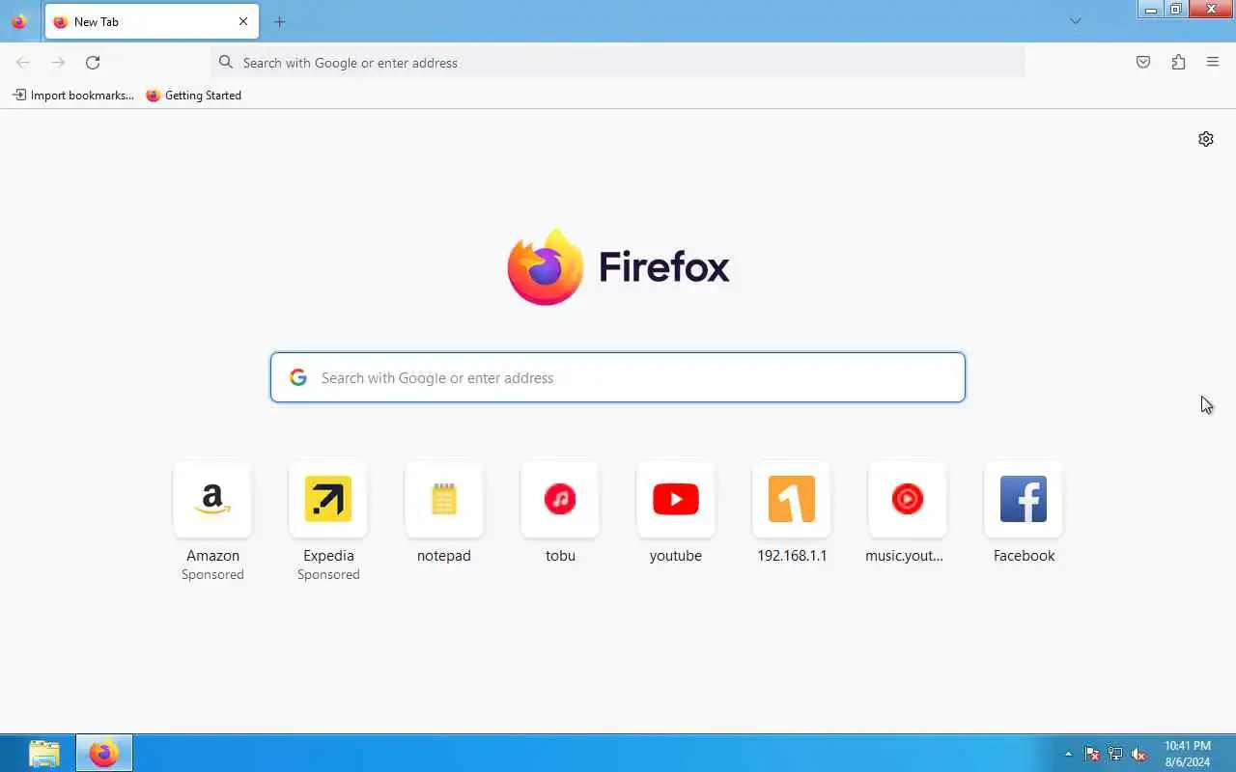
Task: Open File Explorer from taskbar
Action: pos(44,753)
